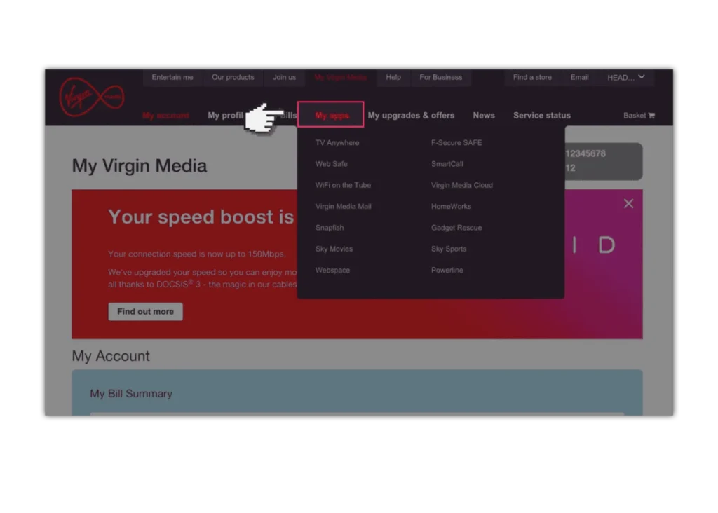The height and width of the screenshot is (513, 718).
Task: Select Webspace in the apps list
Action: tap(332, 271)
